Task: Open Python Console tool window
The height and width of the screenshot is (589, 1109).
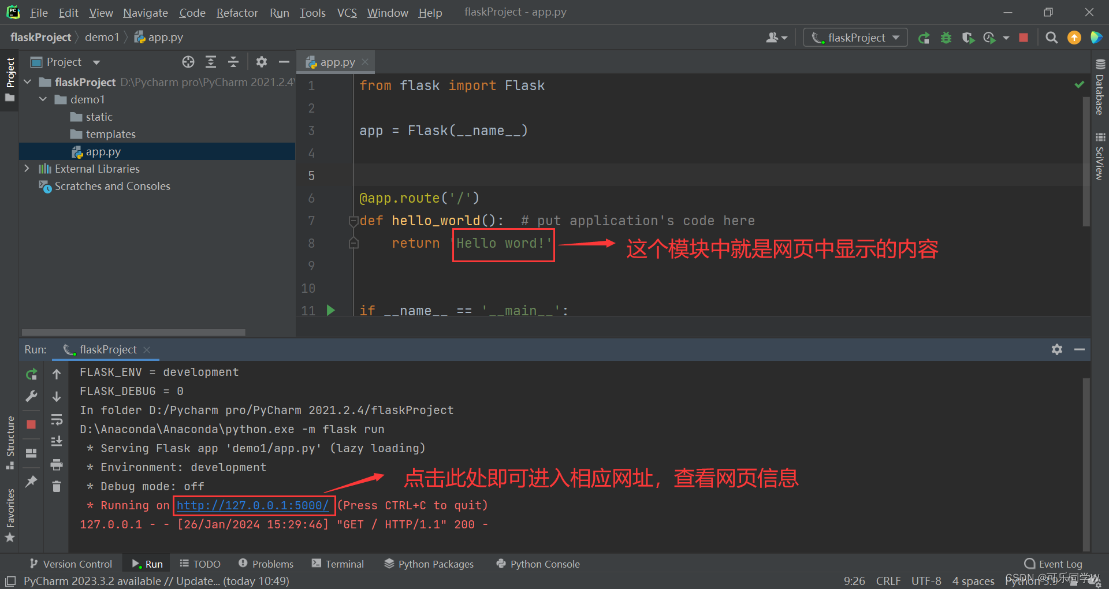Action: (x=538, y=564)
